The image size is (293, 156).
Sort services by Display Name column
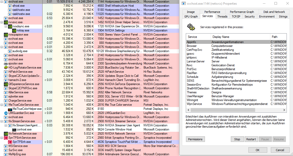coord(240,37)
